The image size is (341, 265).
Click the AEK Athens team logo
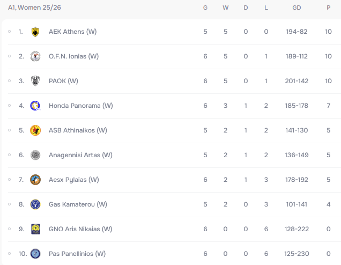tap(35, 32)
